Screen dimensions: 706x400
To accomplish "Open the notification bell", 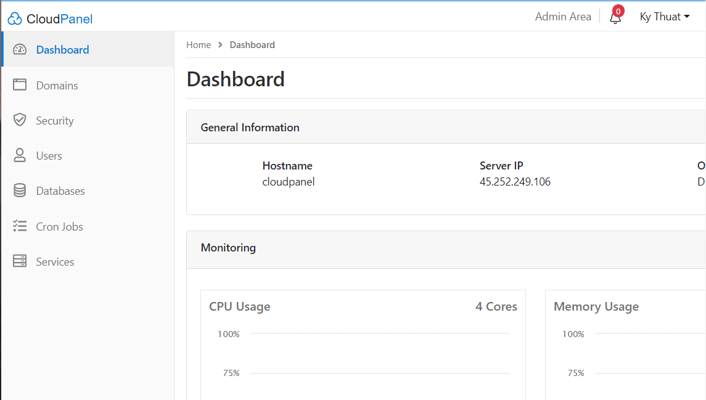I will coord(614,19).
